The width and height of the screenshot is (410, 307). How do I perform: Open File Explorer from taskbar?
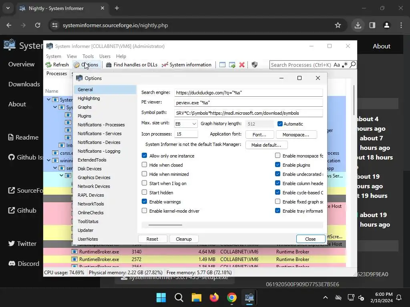tap(197, 297)
